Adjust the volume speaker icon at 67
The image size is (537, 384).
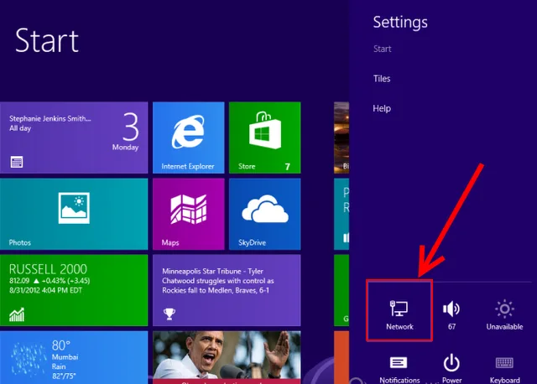tap(451, 309)
